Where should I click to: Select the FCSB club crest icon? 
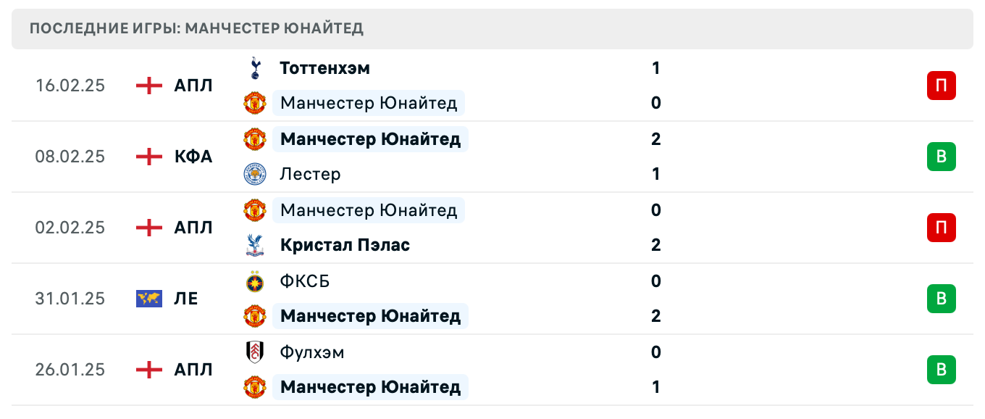pos(255,281)
